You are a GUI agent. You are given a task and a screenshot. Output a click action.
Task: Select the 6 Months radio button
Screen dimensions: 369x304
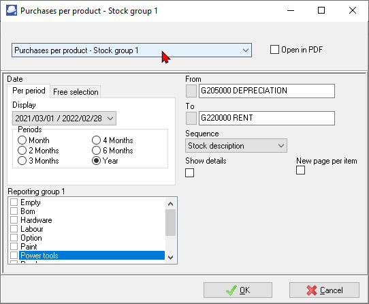tap(96, 151)
